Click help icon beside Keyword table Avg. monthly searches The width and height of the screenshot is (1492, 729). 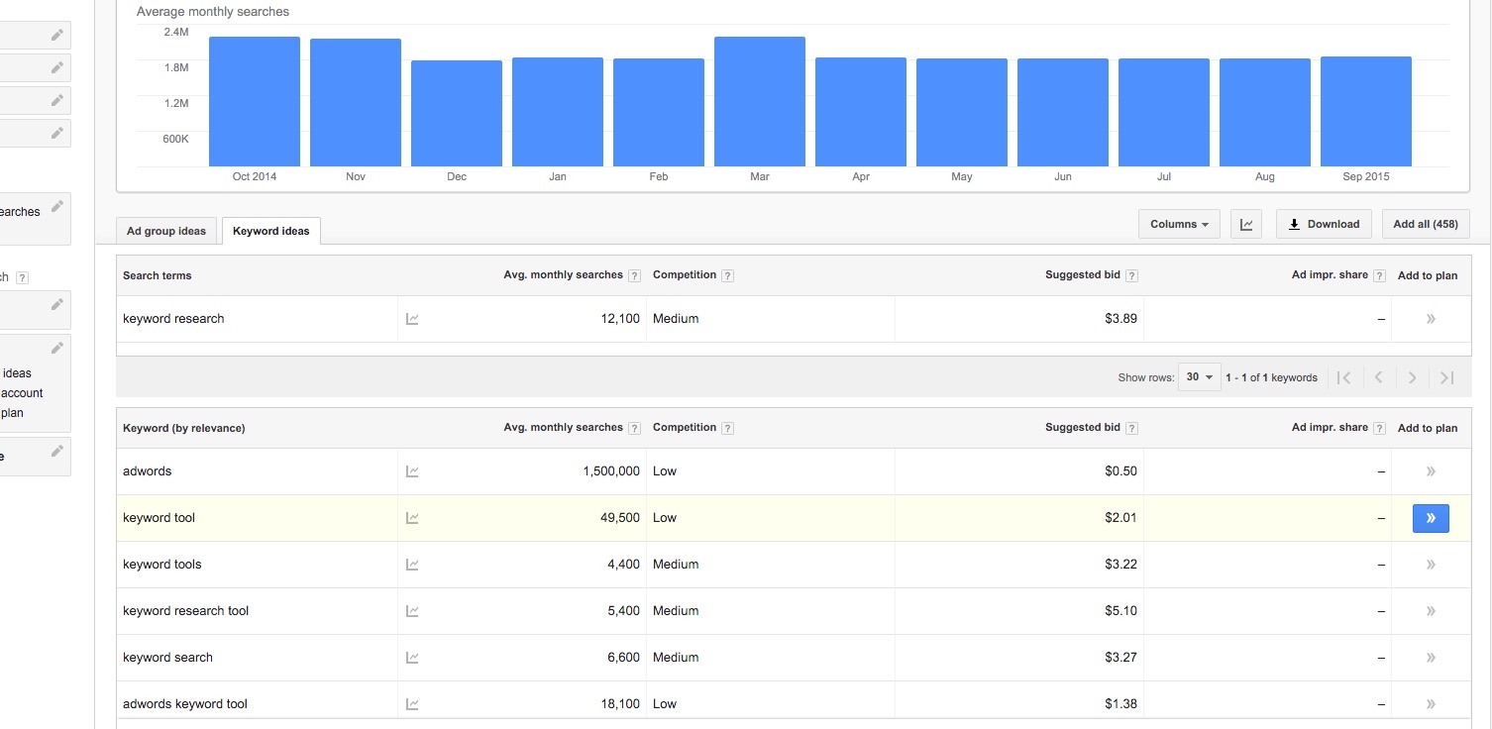pyautogui.click(x=635, y=429)
